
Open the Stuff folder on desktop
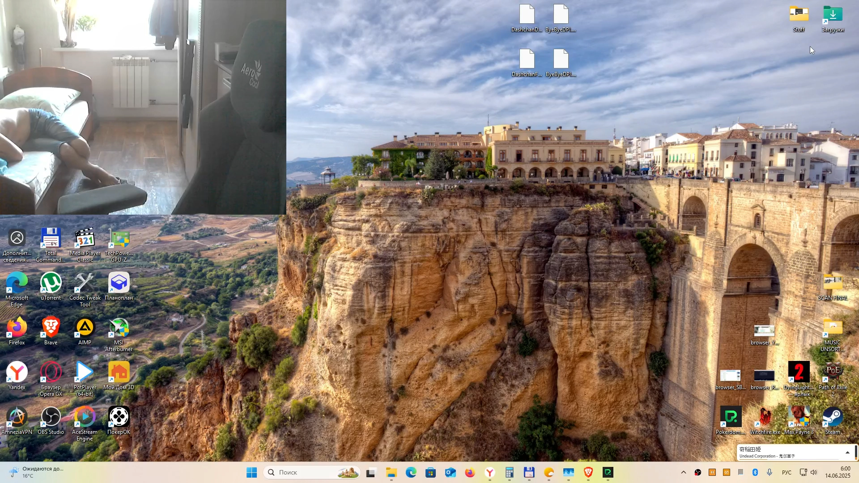tap(799, 19)
